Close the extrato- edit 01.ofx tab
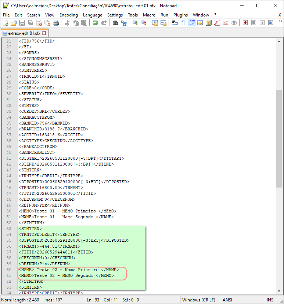Viewport: 284px width, 304px height. click(44, 33)
